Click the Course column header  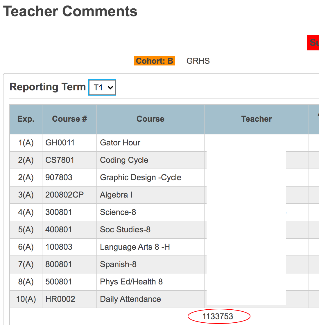pyautogui.click(x=150, y=119)
